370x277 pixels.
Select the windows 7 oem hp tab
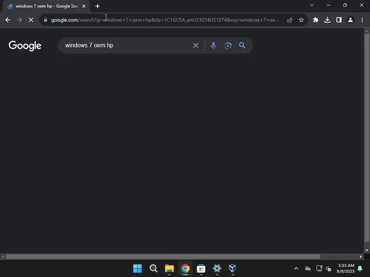point(46,6)
